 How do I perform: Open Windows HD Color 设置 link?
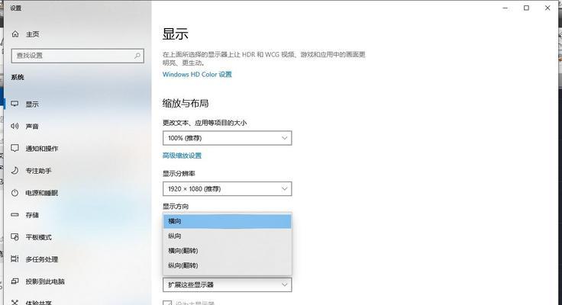tap(197, 75)
